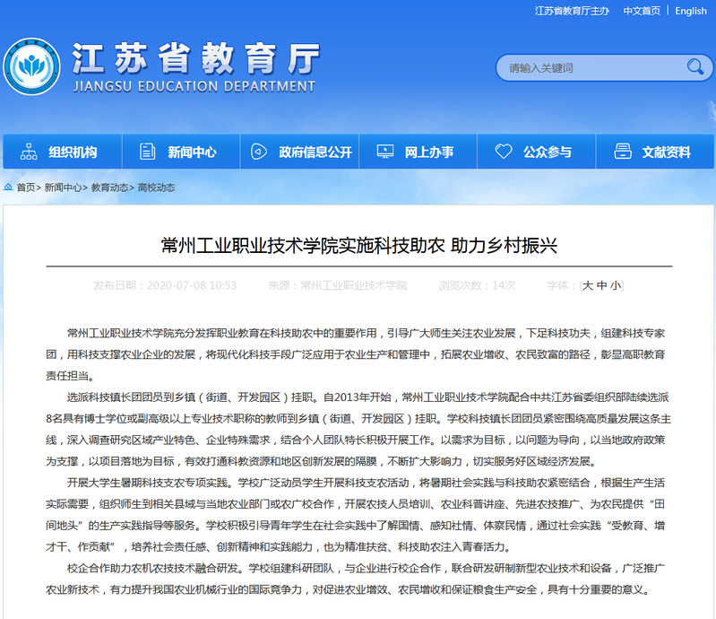Click the 浏览次数：14次 text
716x619 pixels.
(477, 286)
